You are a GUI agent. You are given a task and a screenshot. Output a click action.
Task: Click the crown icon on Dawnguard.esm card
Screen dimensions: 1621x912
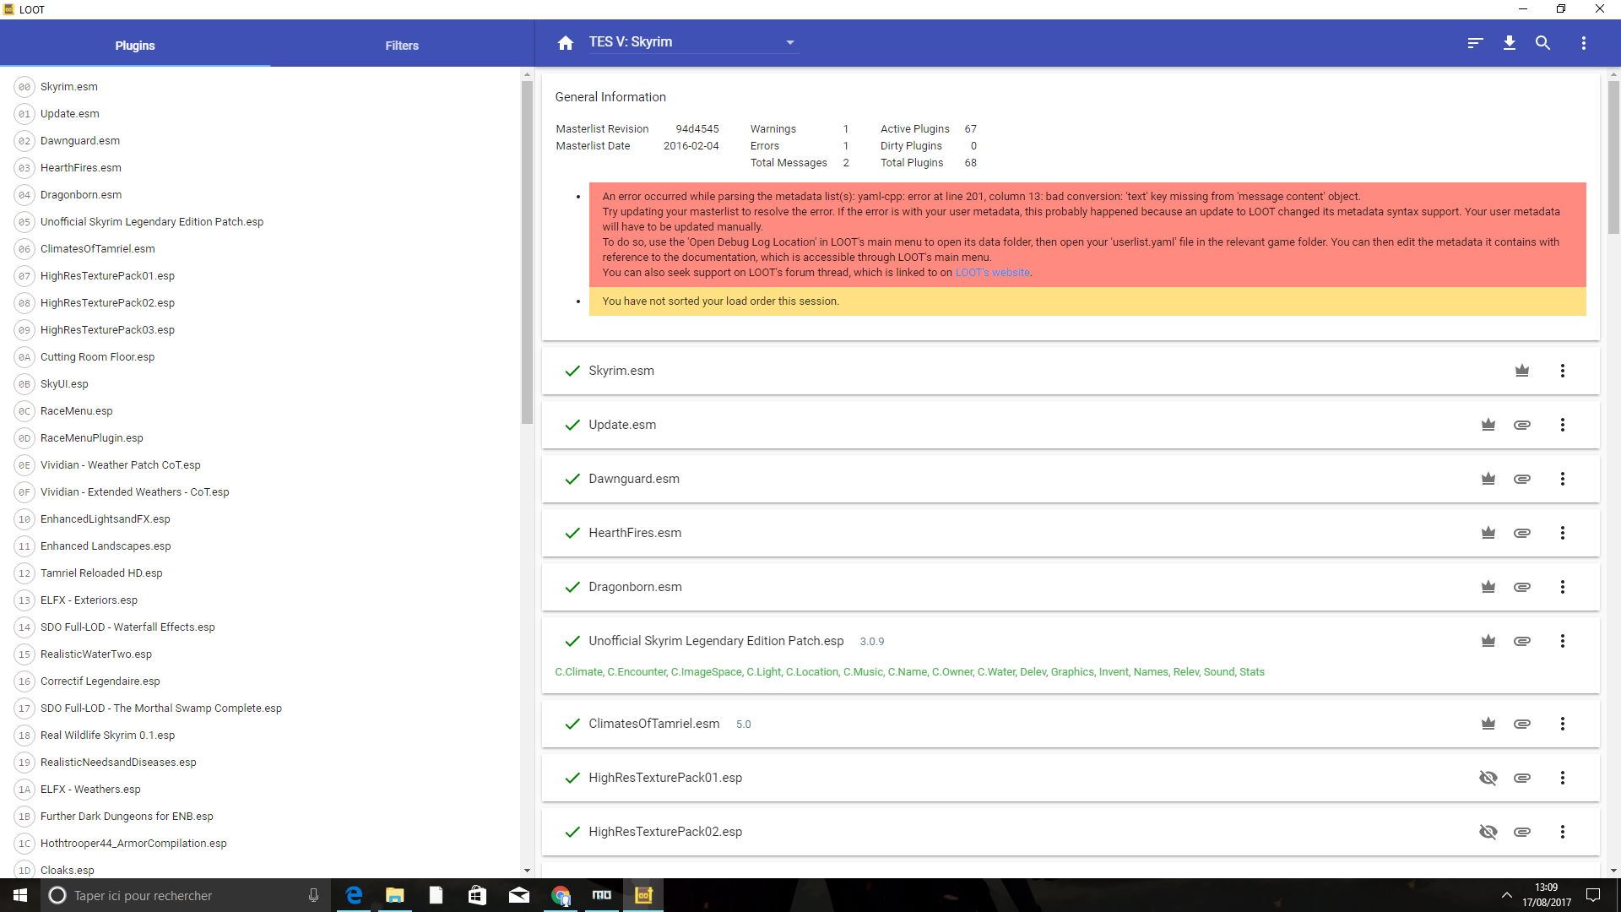(x=1488, y=479)
